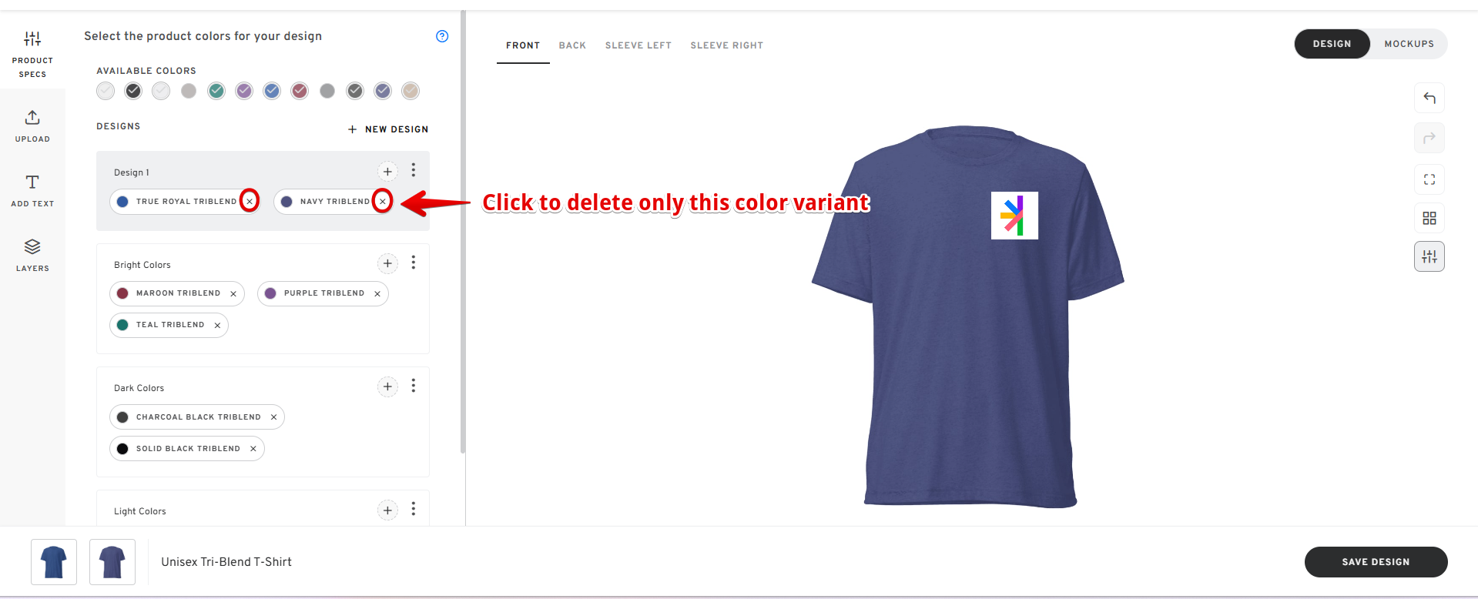Switch to the Back tab
This screenshot has width=1478, height=599.
[x=572, y=45]
